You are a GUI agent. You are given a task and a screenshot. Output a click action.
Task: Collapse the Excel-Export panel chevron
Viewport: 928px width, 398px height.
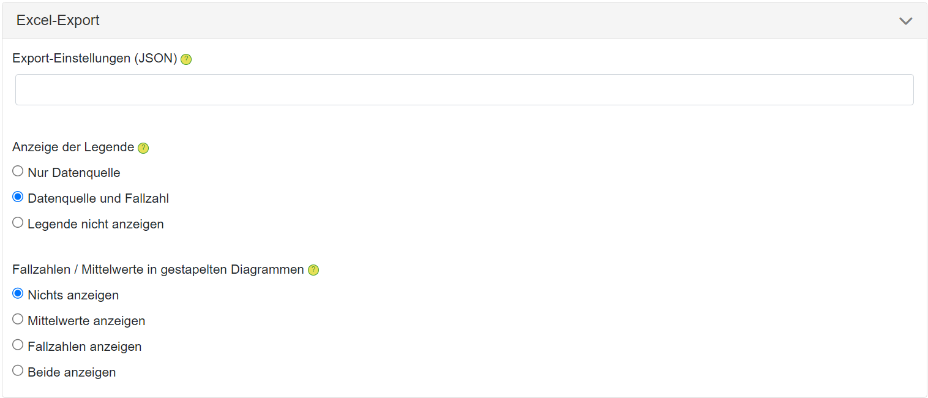905,21
